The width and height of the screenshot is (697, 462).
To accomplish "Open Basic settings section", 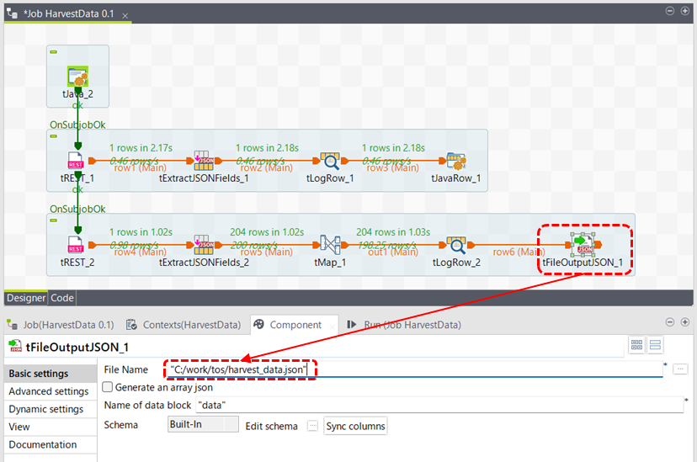I will 51,374.
